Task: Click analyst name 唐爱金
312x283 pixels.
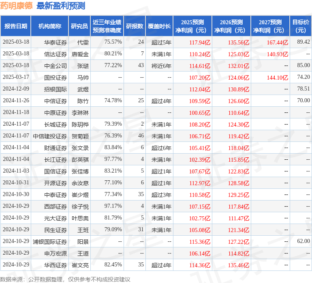Action: 80,54
